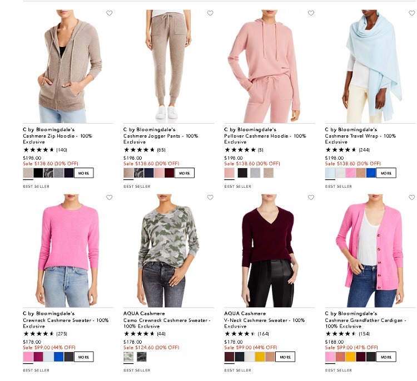Screen dimensions: 417x381
Task: Click heart icon on Cashmere Jogger Pants
Action: [210, 13]
